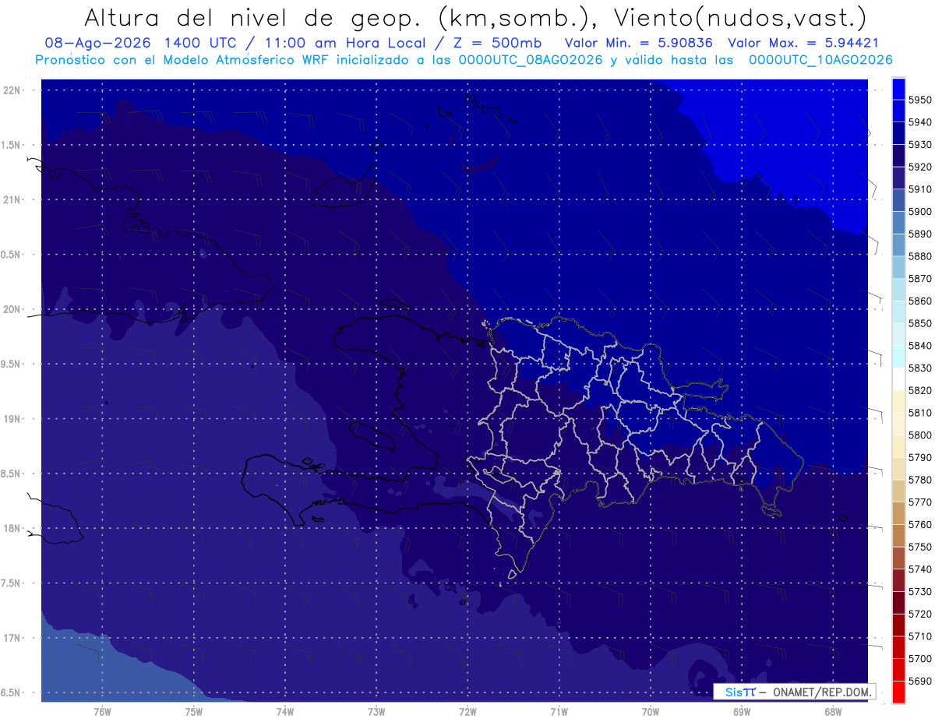The height and width of the screenshot is (722, 935).
Task: Click the latitude label "19N"
Action: point(11,419)
